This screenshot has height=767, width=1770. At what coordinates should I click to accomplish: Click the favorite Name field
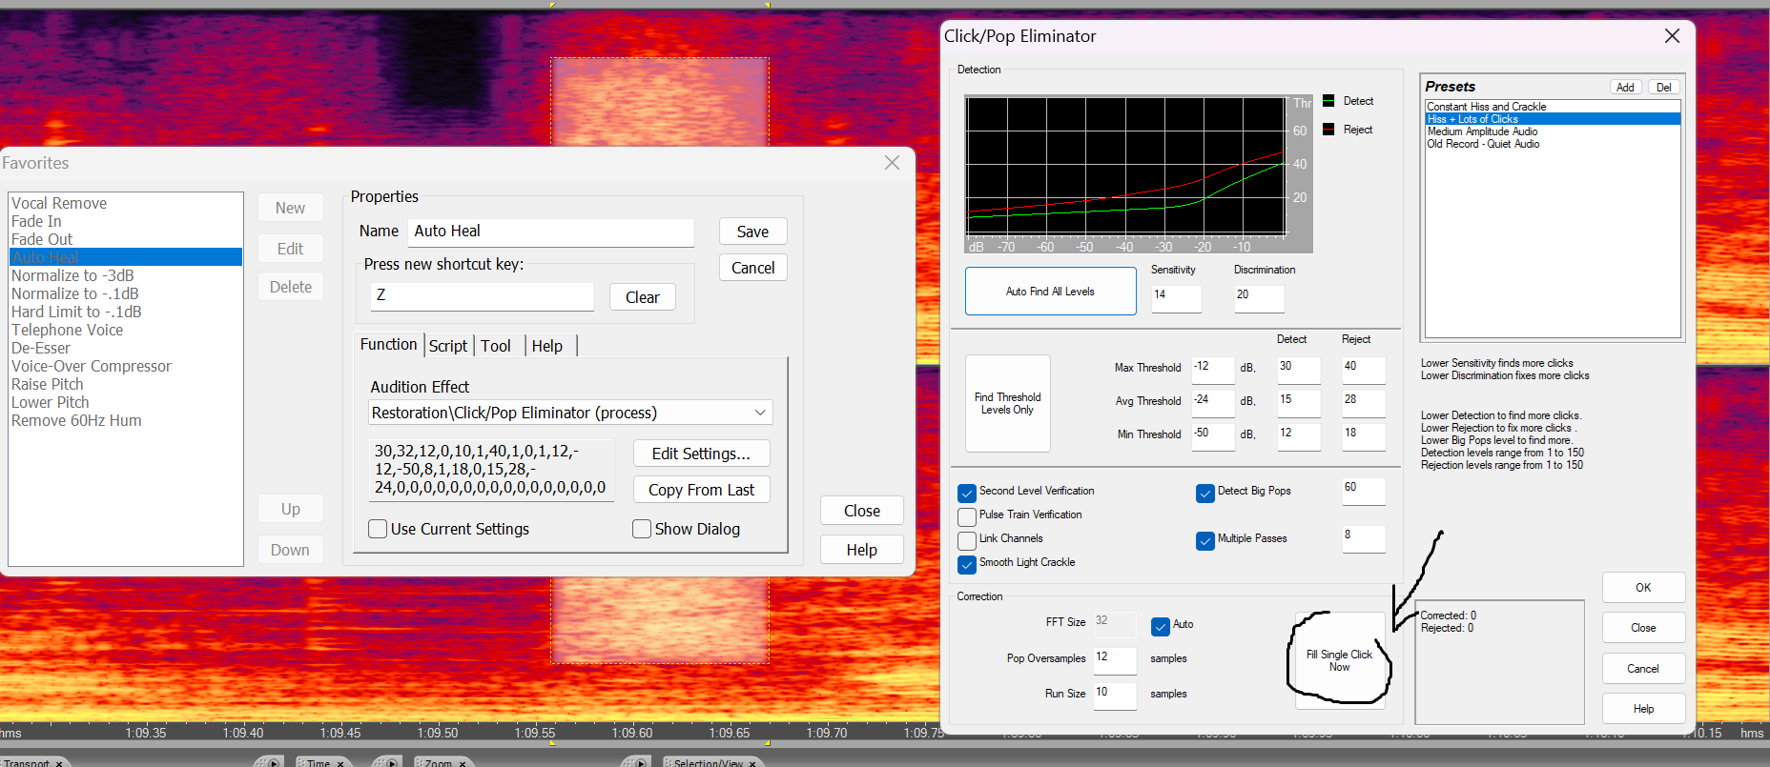[551, 232]
